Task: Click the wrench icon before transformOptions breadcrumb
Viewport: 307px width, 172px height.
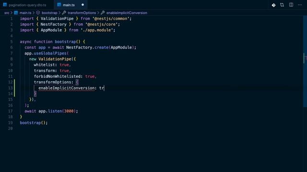Action: (x=64, y=13)
